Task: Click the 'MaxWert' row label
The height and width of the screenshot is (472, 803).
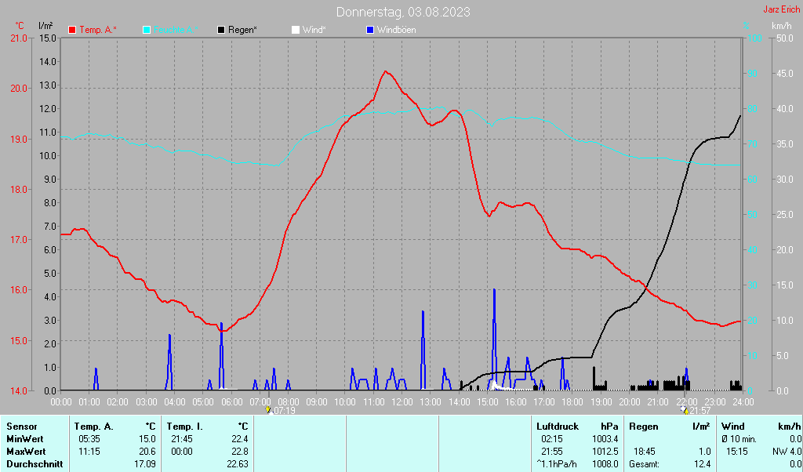Action: click(x=26, y=452)
